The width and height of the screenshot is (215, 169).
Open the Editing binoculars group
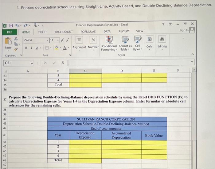[x=162, y=43]
